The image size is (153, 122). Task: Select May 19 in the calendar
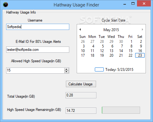(102, 55)
